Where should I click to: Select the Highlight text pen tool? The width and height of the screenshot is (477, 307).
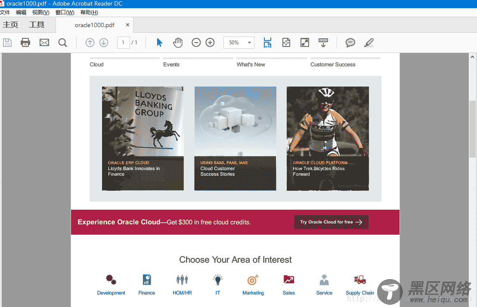(x=369, y=43)
